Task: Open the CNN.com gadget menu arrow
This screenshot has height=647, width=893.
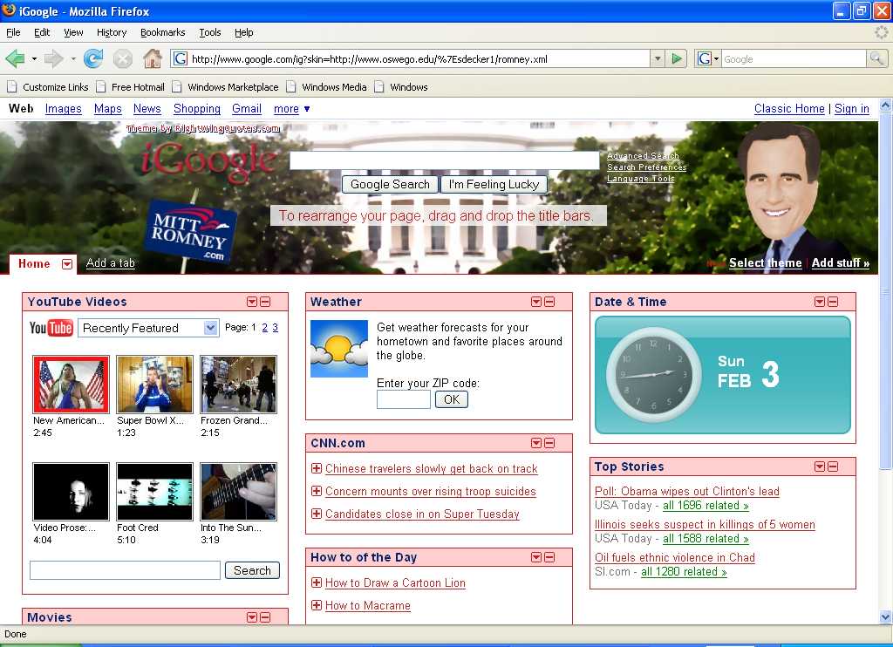Action: point(536,443)
